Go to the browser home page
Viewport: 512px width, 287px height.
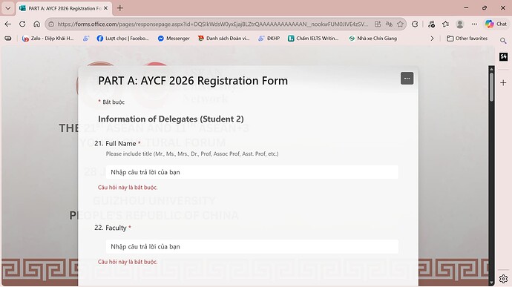pos(37,24)
